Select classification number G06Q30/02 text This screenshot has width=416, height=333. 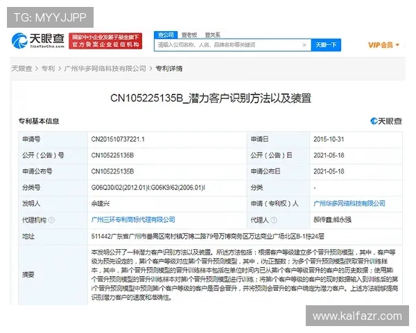[x=148, y=188]
